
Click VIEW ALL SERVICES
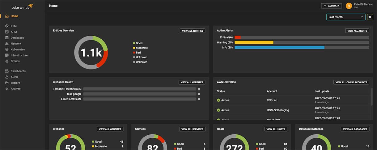click(x=192, y=129)
